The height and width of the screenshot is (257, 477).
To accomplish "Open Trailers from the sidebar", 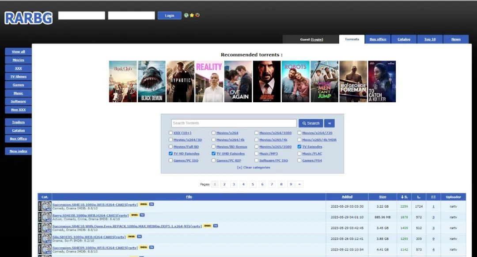I will pyautogui.click(x=18, y=122).
